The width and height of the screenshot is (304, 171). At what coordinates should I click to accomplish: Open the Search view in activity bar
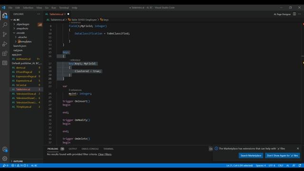5,25
